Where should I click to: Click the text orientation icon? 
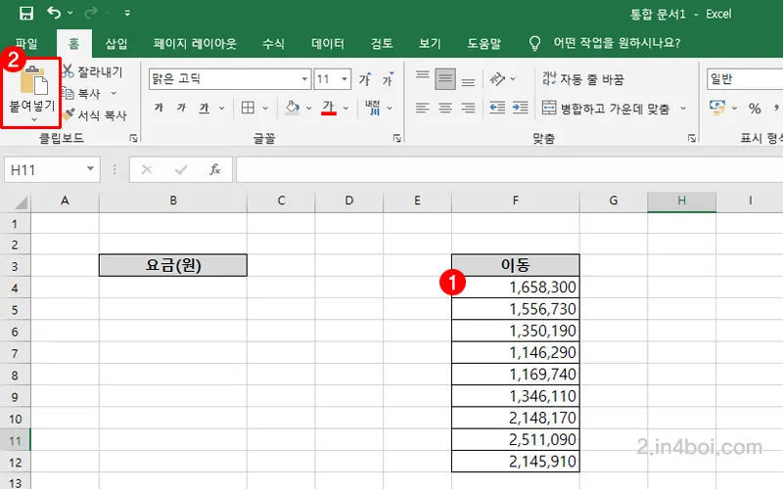point(497,79)
